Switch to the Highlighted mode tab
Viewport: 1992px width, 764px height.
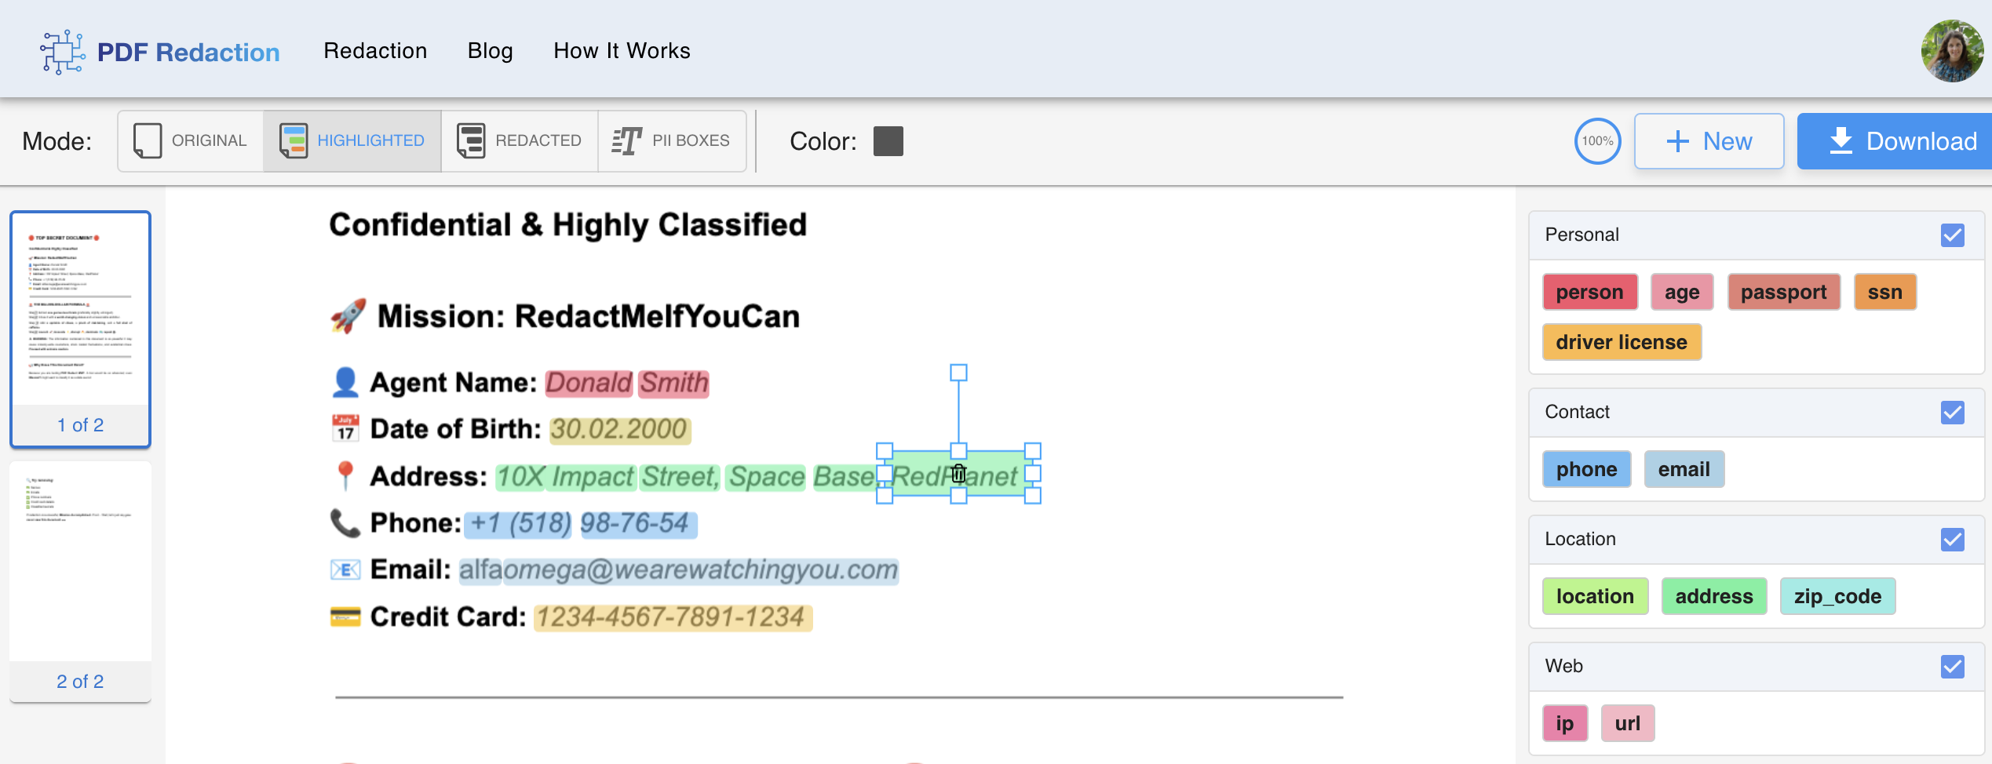[351, 140]
